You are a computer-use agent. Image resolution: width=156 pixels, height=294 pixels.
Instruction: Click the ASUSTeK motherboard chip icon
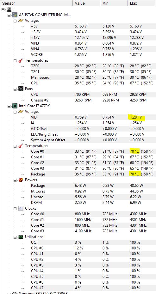(x=15, y=15)
